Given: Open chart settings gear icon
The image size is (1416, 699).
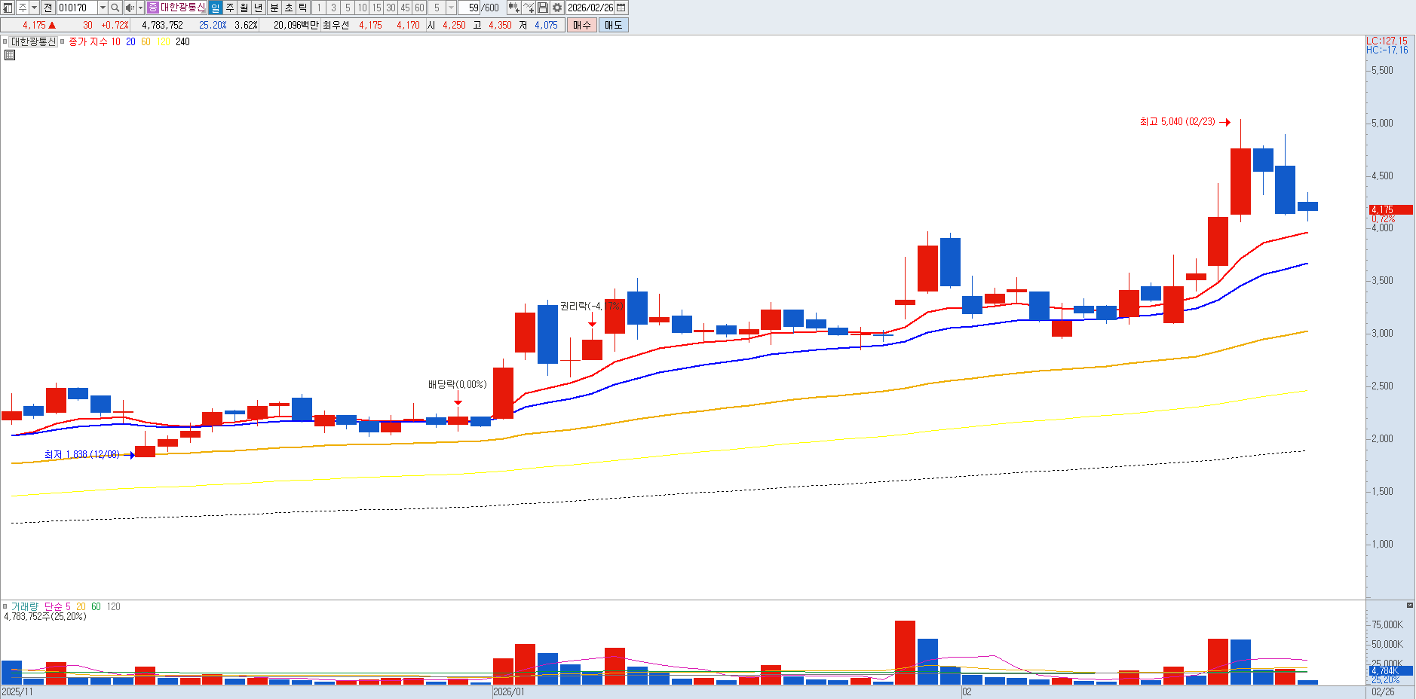Looking at the screenshot, I should (x=557, y=8).
